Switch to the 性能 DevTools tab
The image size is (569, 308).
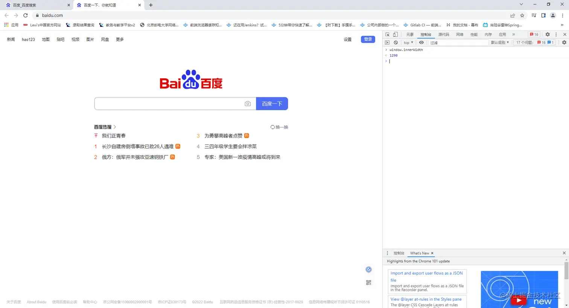click(474, 34)
